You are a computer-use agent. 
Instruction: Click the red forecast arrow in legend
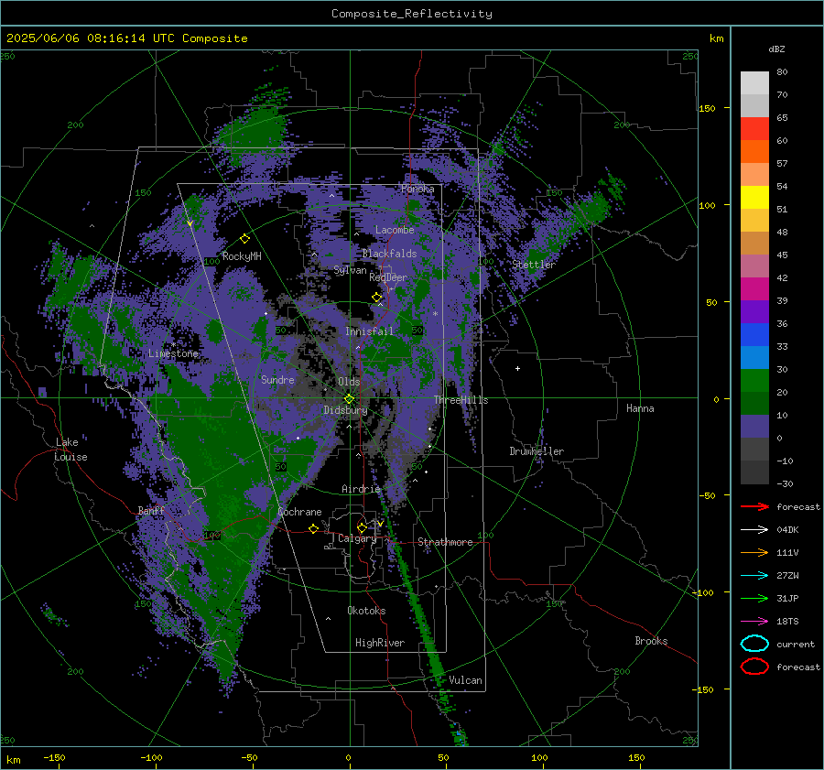(x=754, y=506)
